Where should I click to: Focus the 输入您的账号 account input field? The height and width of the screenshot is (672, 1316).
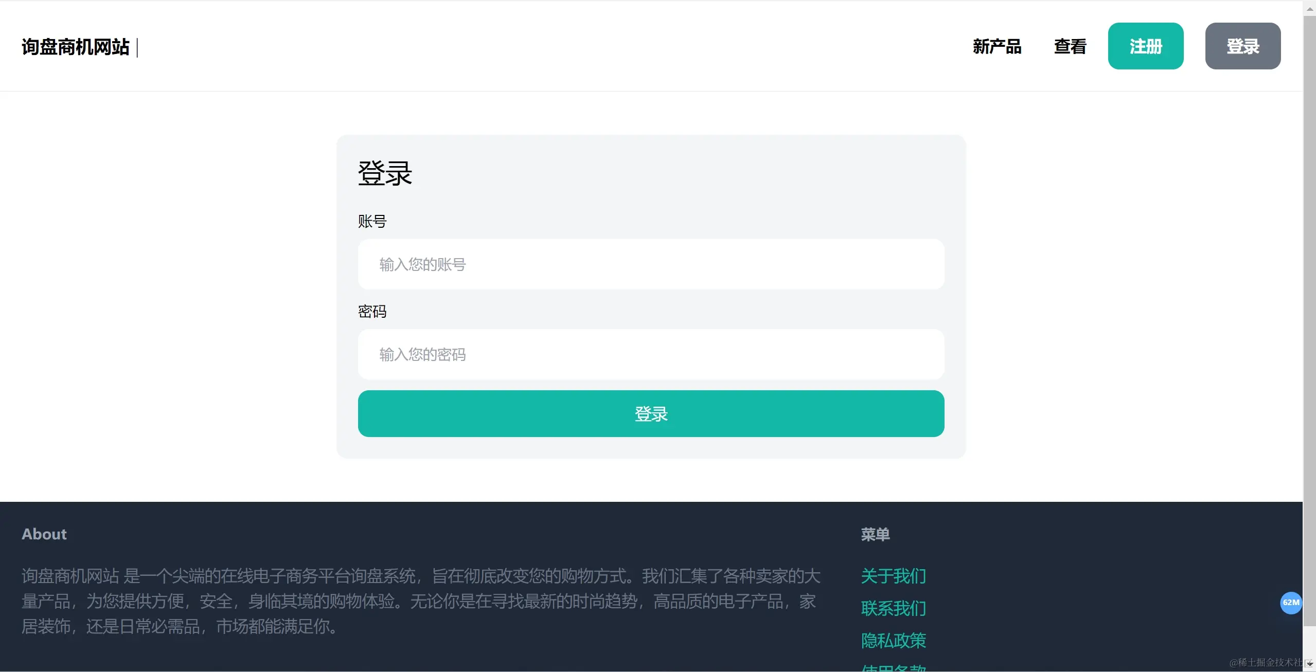click(x=651, y=264)
